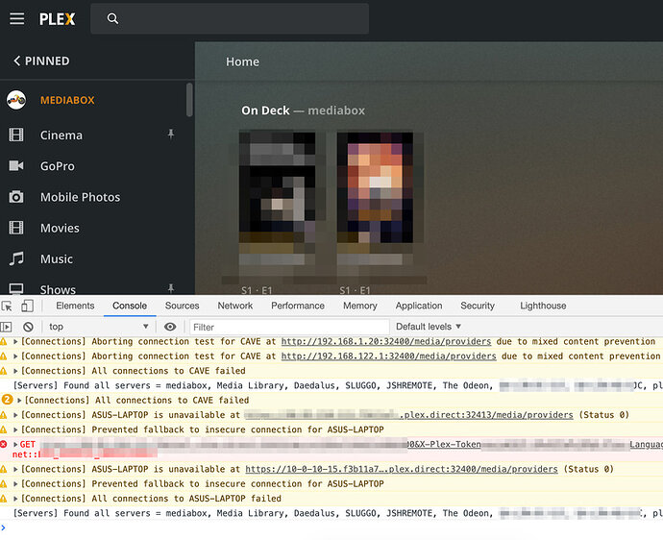Open the Music library

[x=57, y=258]
